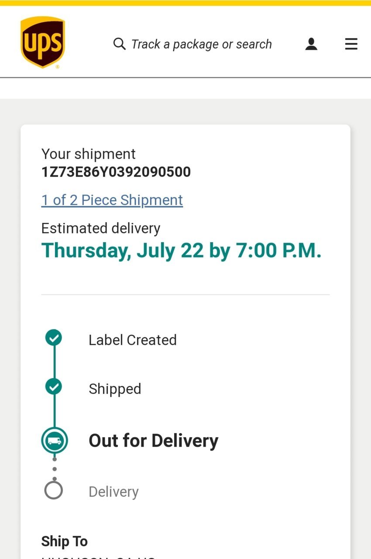371x559 pixels.
Task: Click the UPS shield logo
Action: [x=43, y=42]
